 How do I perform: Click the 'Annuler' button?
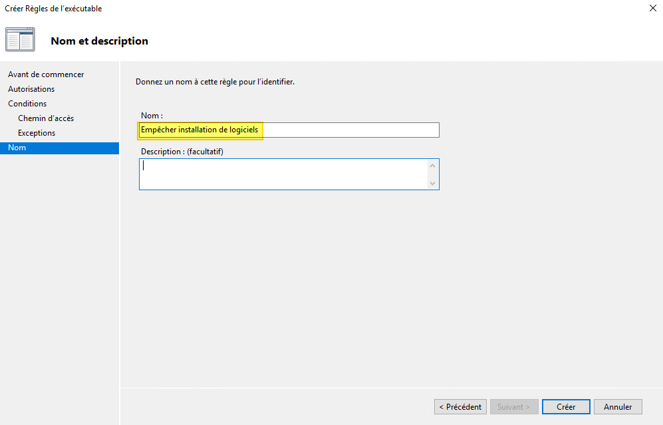(x=617, y=406)
